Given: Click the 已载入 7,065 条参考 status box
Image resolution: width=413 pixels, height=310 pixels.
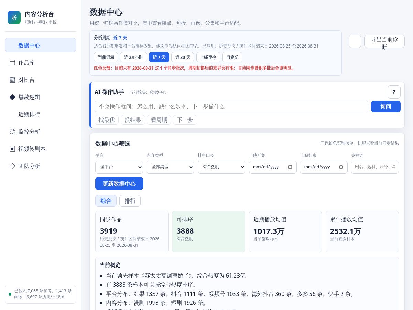Looking at the screenshot, I should 40,294.
